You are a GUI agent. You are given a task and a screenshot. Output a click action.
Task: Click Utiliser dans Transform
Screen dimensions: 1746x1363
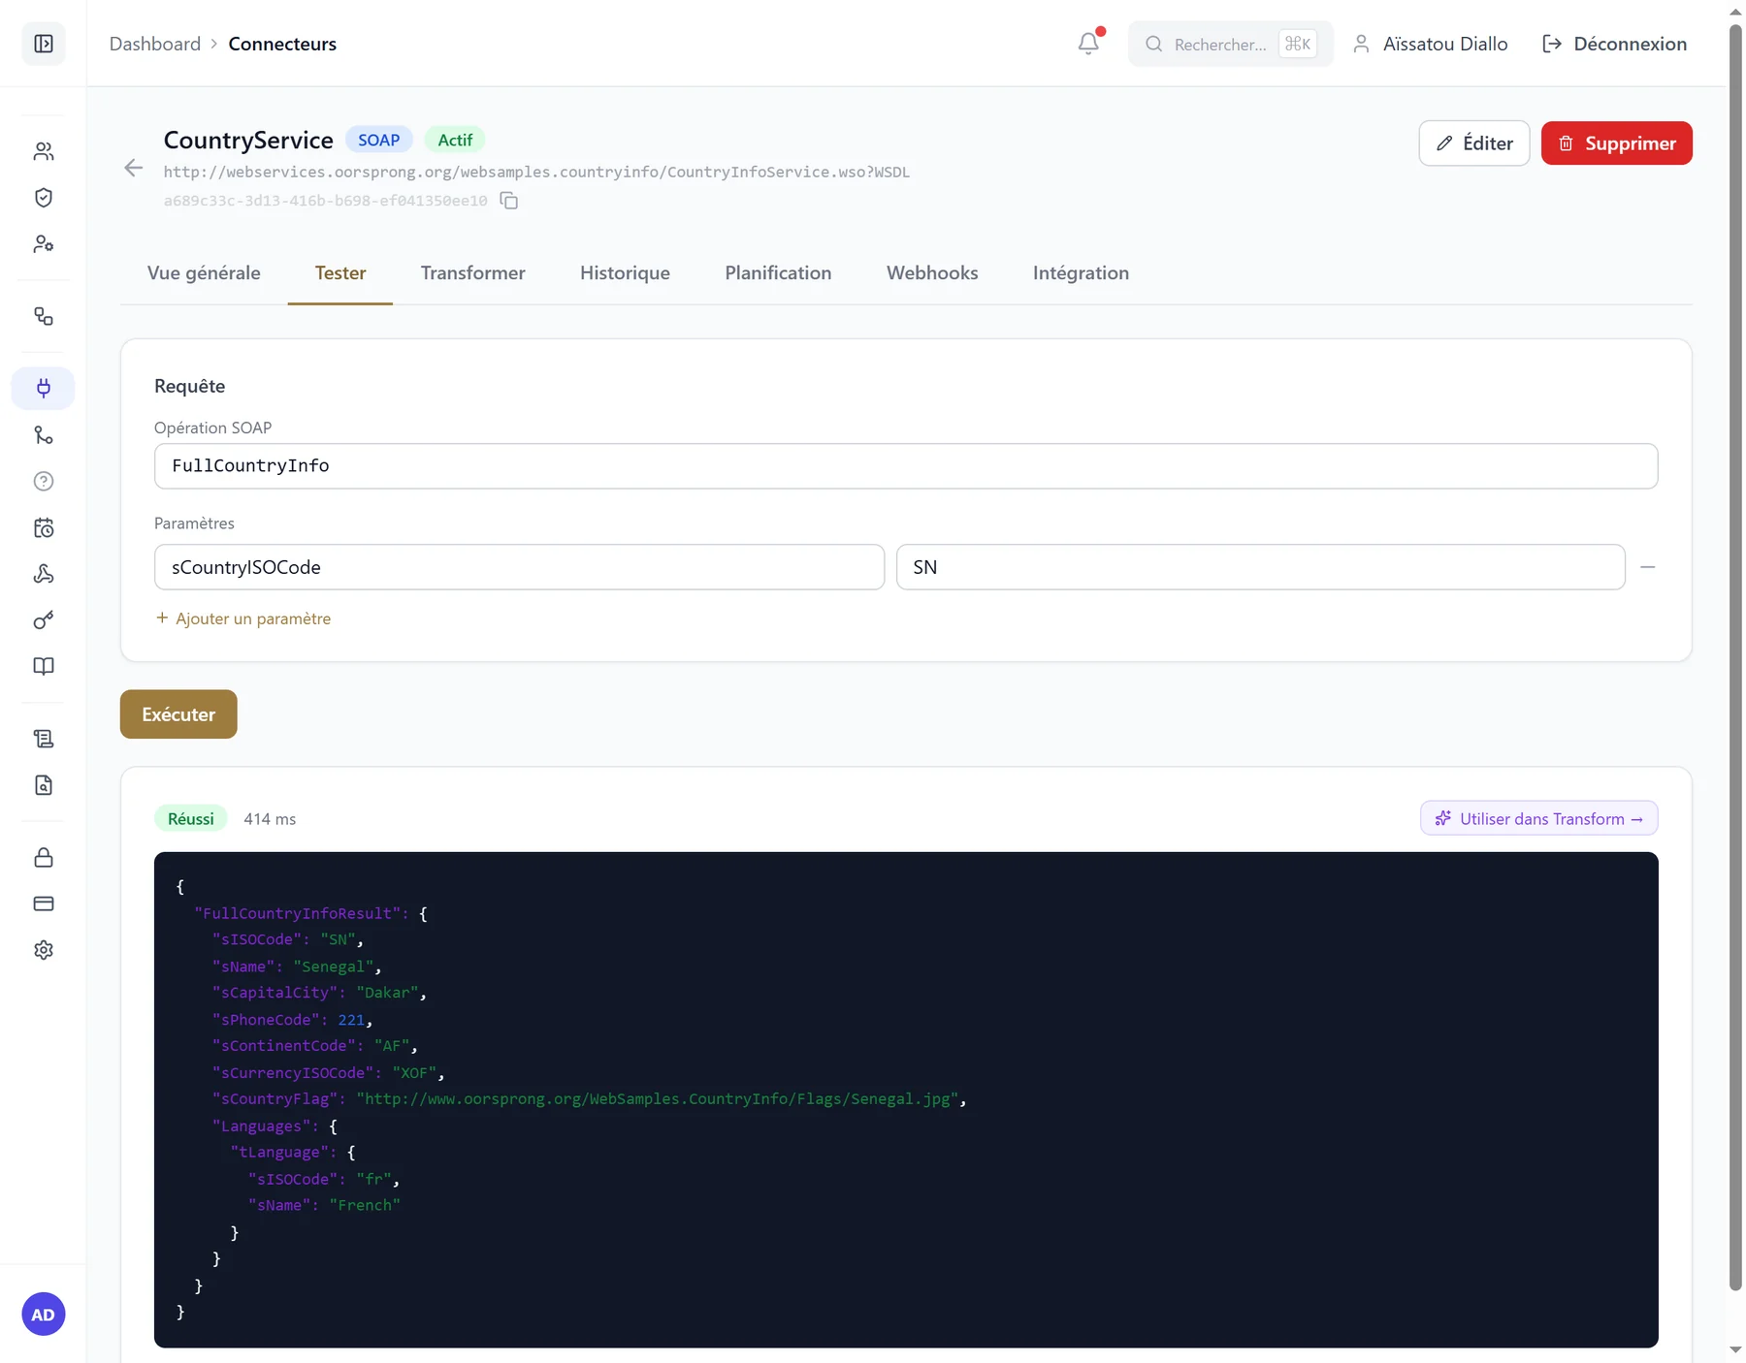1538,819
